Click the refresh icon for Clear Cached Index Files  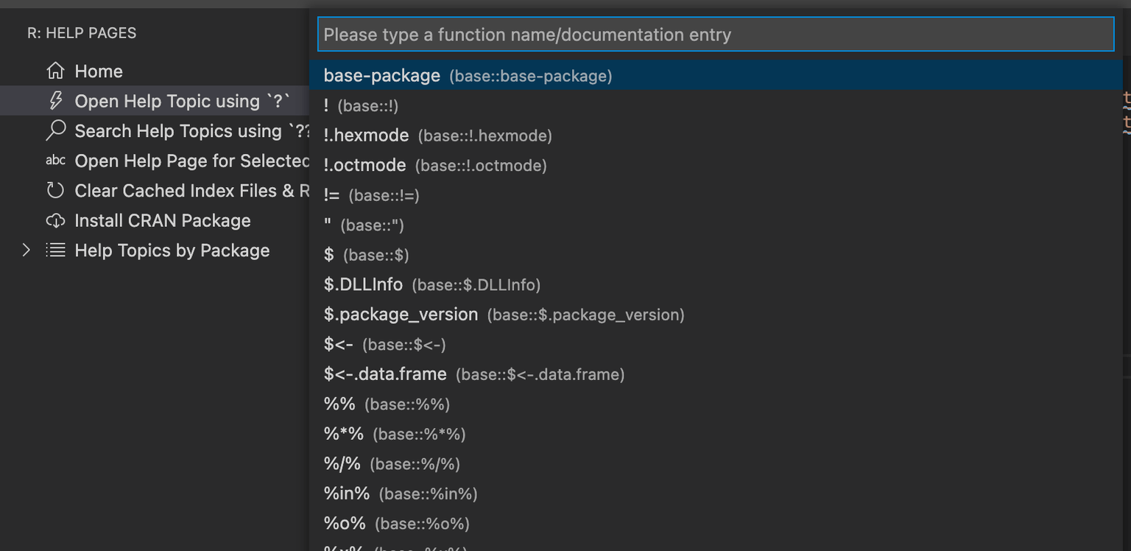pos(55,190)
